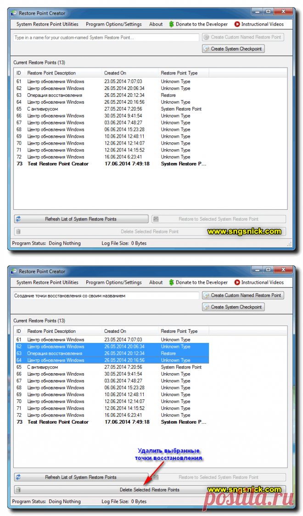Screen dimensions: 303x516
Task: Click the dollar icon in upper window menu
Action: click(x=171, y=24)
